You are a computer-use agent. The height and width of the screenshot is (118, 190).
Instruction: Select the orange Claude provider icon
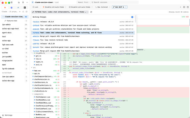[x=5, y=7]
